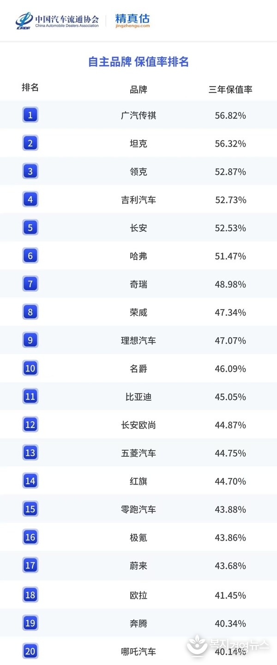The width and height of the screenshot is (277, 665).
Task: Click the rank 2 badge icon
Action: (30, 143)
